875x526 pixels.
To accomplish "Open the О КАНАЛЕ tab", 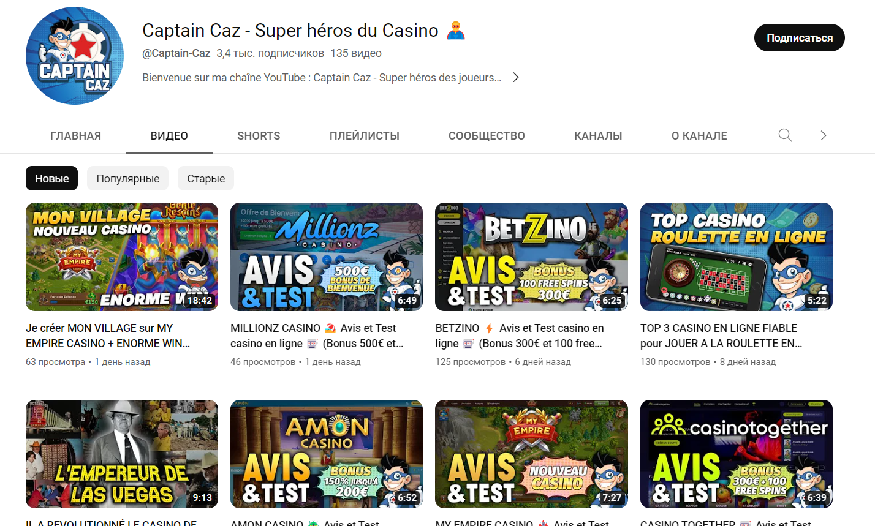I will 699,135.
